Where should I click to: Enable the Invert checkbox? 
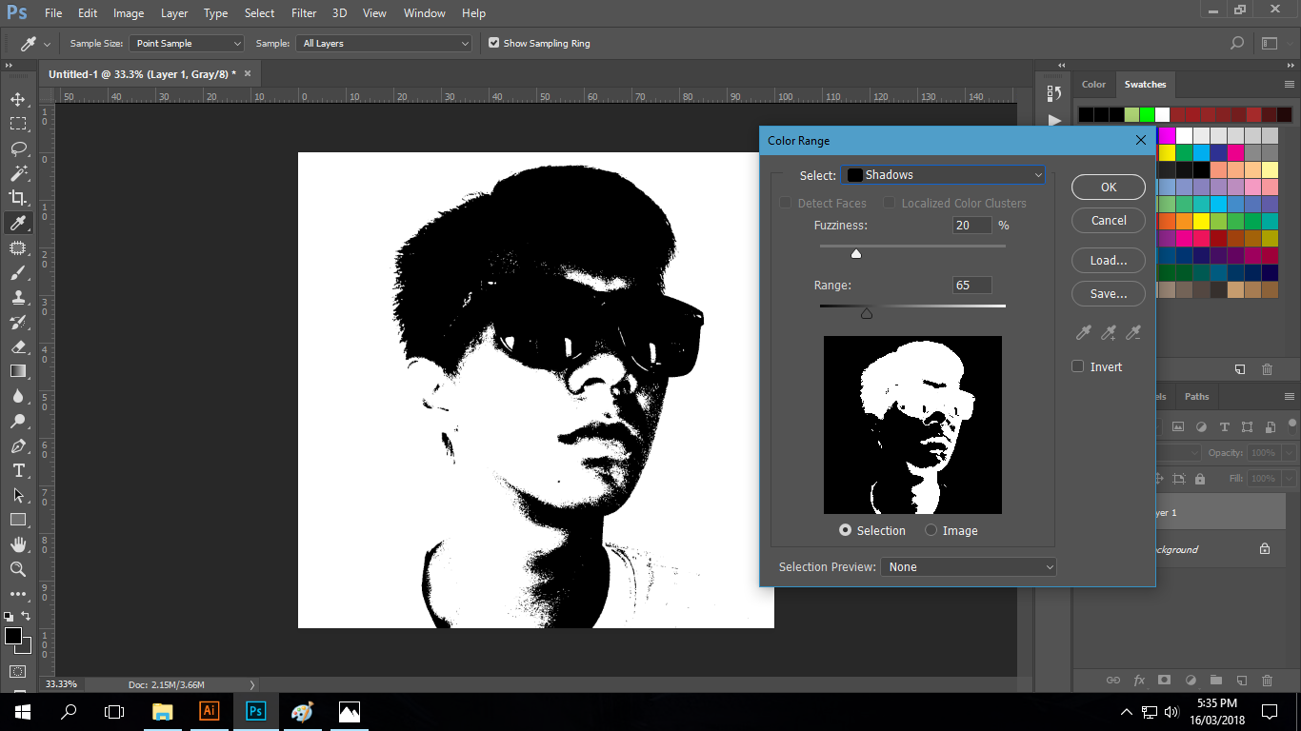tap(1078, 366)
